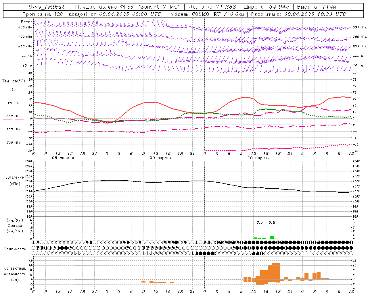Click the Широта: 54.942 field
The height and width of the screenshot is (294, 368).
pos(267,7)
